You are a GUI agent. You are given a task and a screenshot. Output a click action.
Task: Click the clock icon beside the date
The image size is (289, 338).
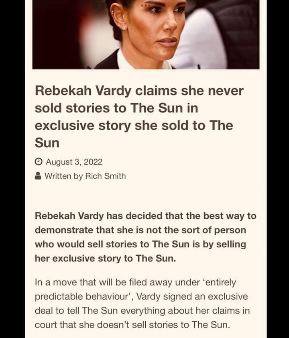click(x=39, y=162)
